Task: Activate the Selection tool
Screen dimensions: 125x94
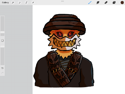Action: 26,3
